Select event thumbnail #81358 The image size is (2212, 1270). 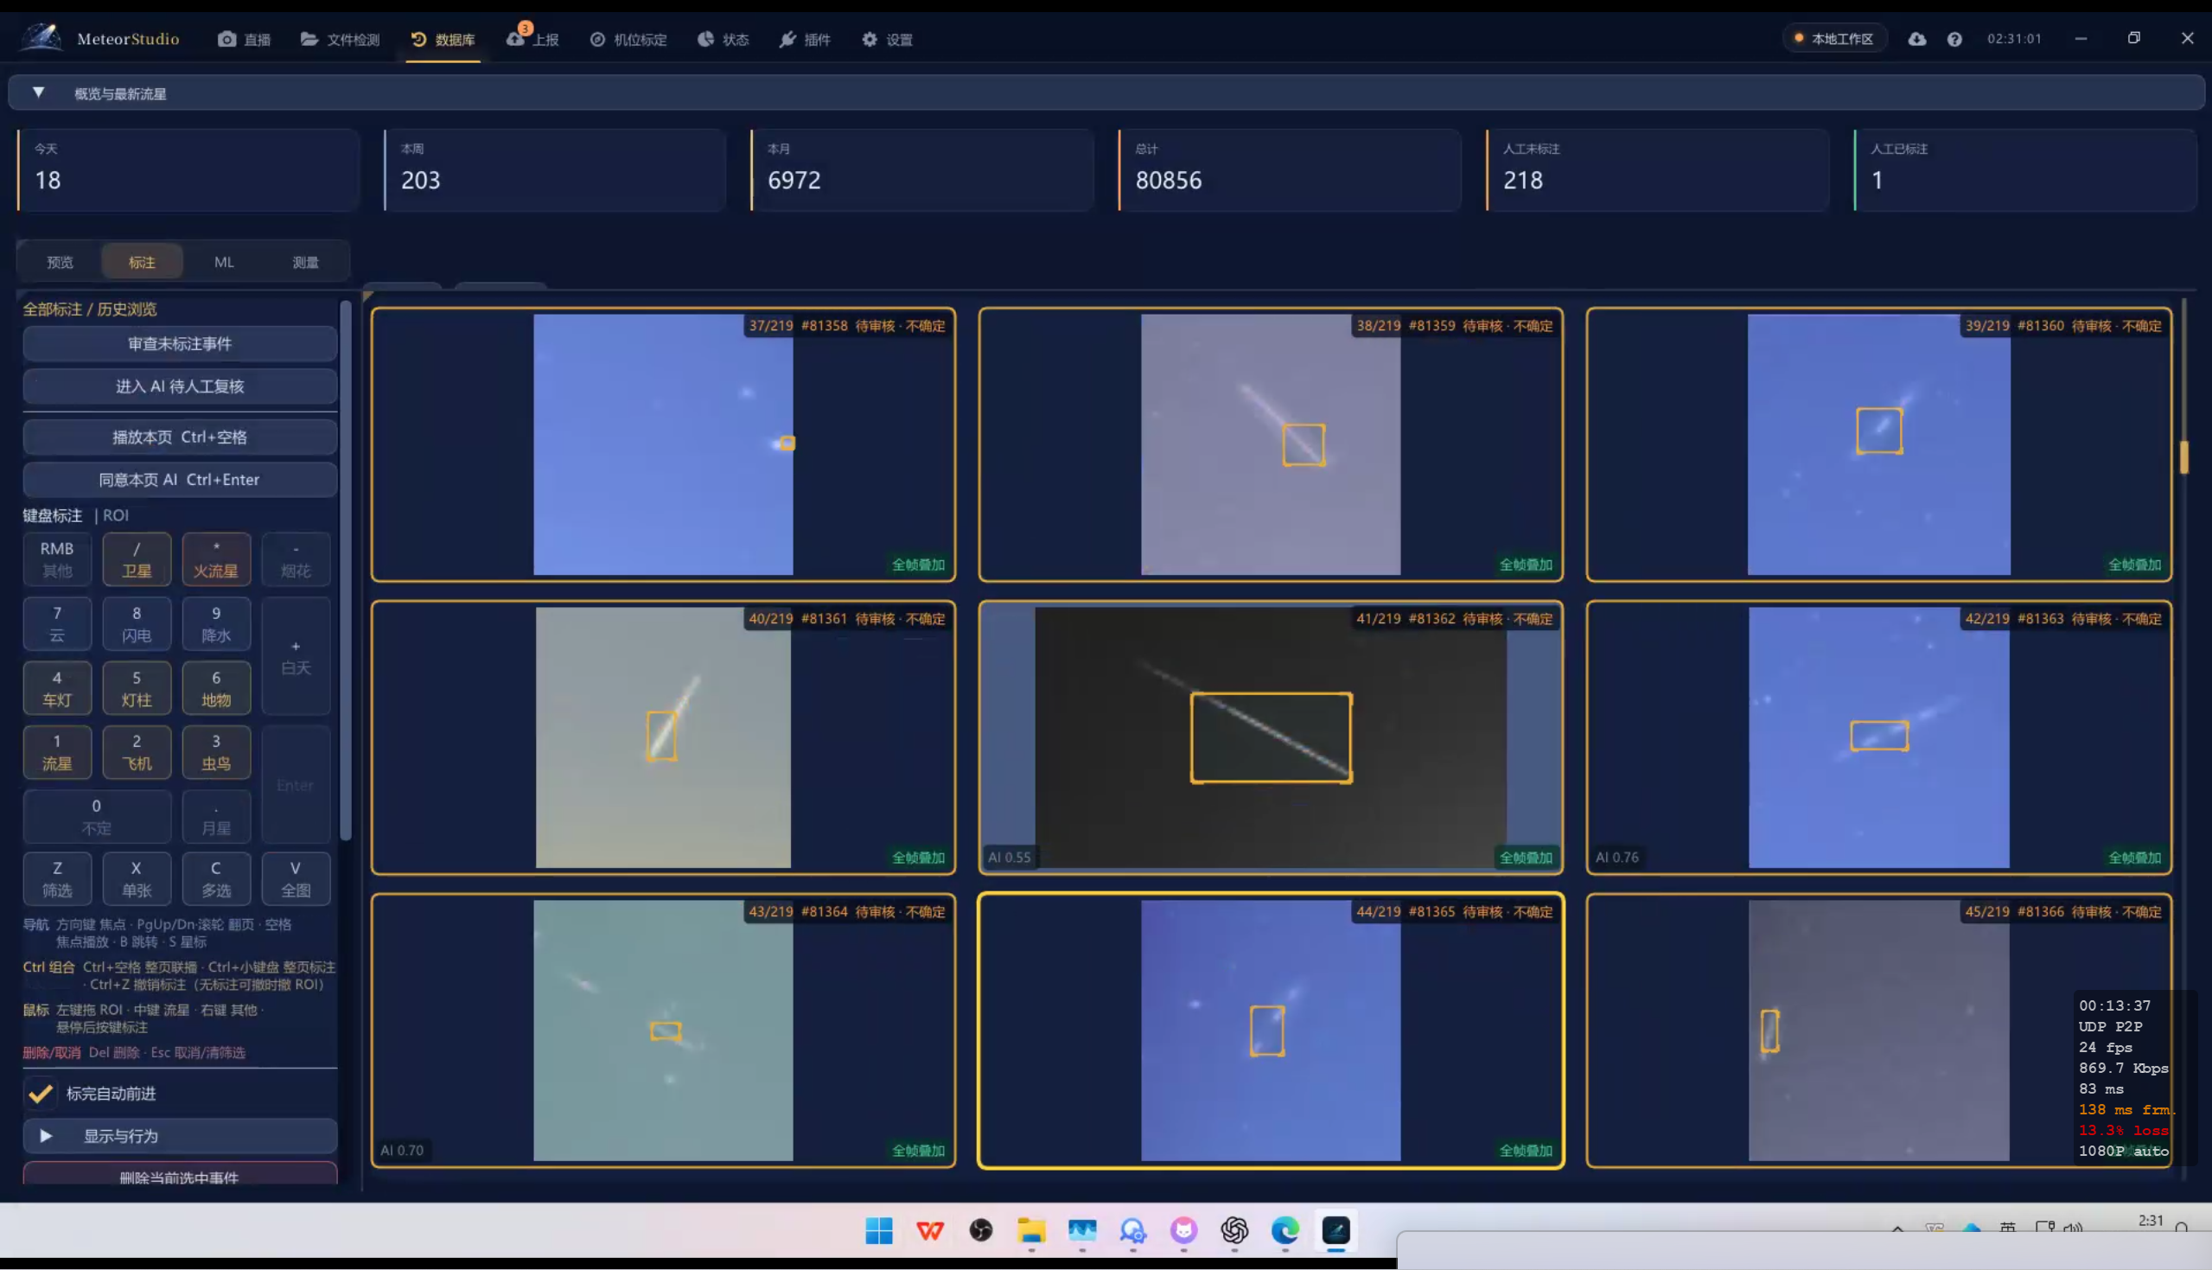click(663, 444)
